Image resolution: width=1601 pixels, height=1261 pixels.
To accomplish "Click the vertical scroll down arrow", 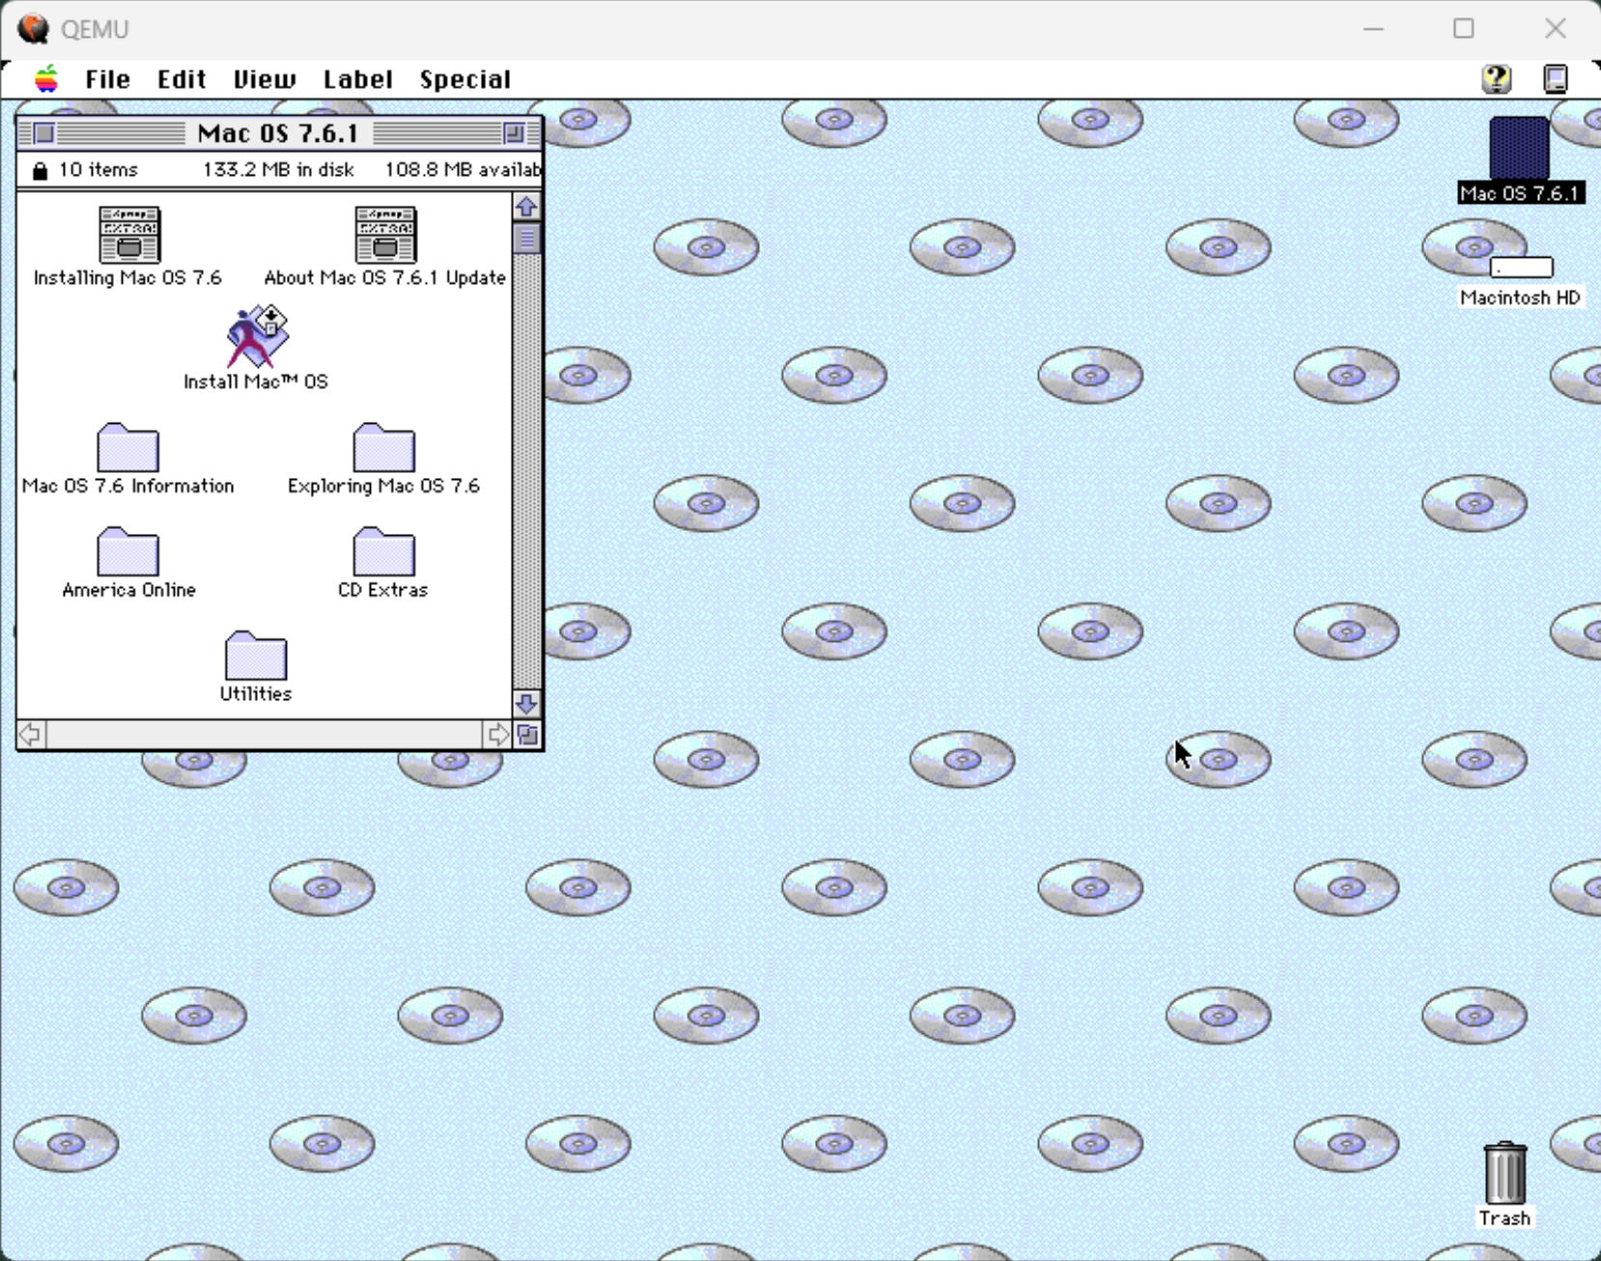I will click(x=526, y=703).
